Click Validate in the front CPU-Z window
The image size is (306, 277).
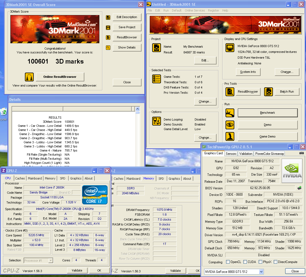point(77,270)
